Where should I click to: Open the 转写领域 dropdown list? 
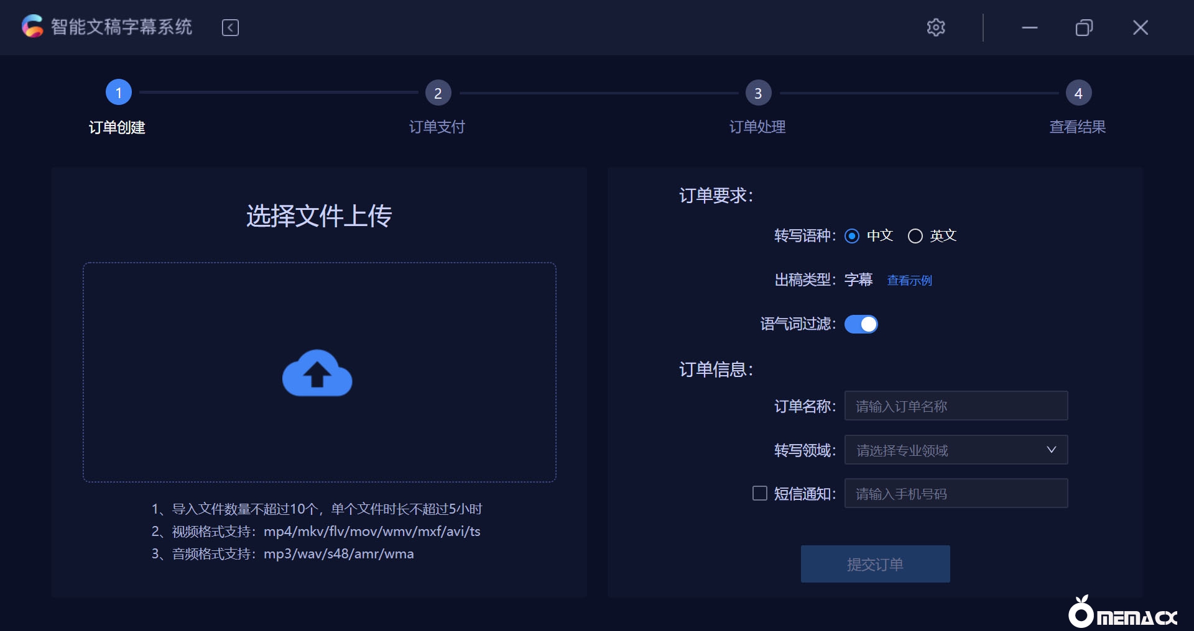[956, 450]
